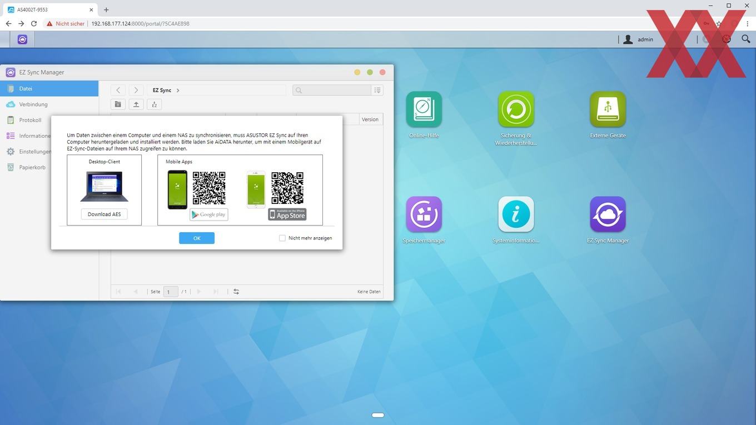Click the EZ toolbar icon

(x=155, y=104)
